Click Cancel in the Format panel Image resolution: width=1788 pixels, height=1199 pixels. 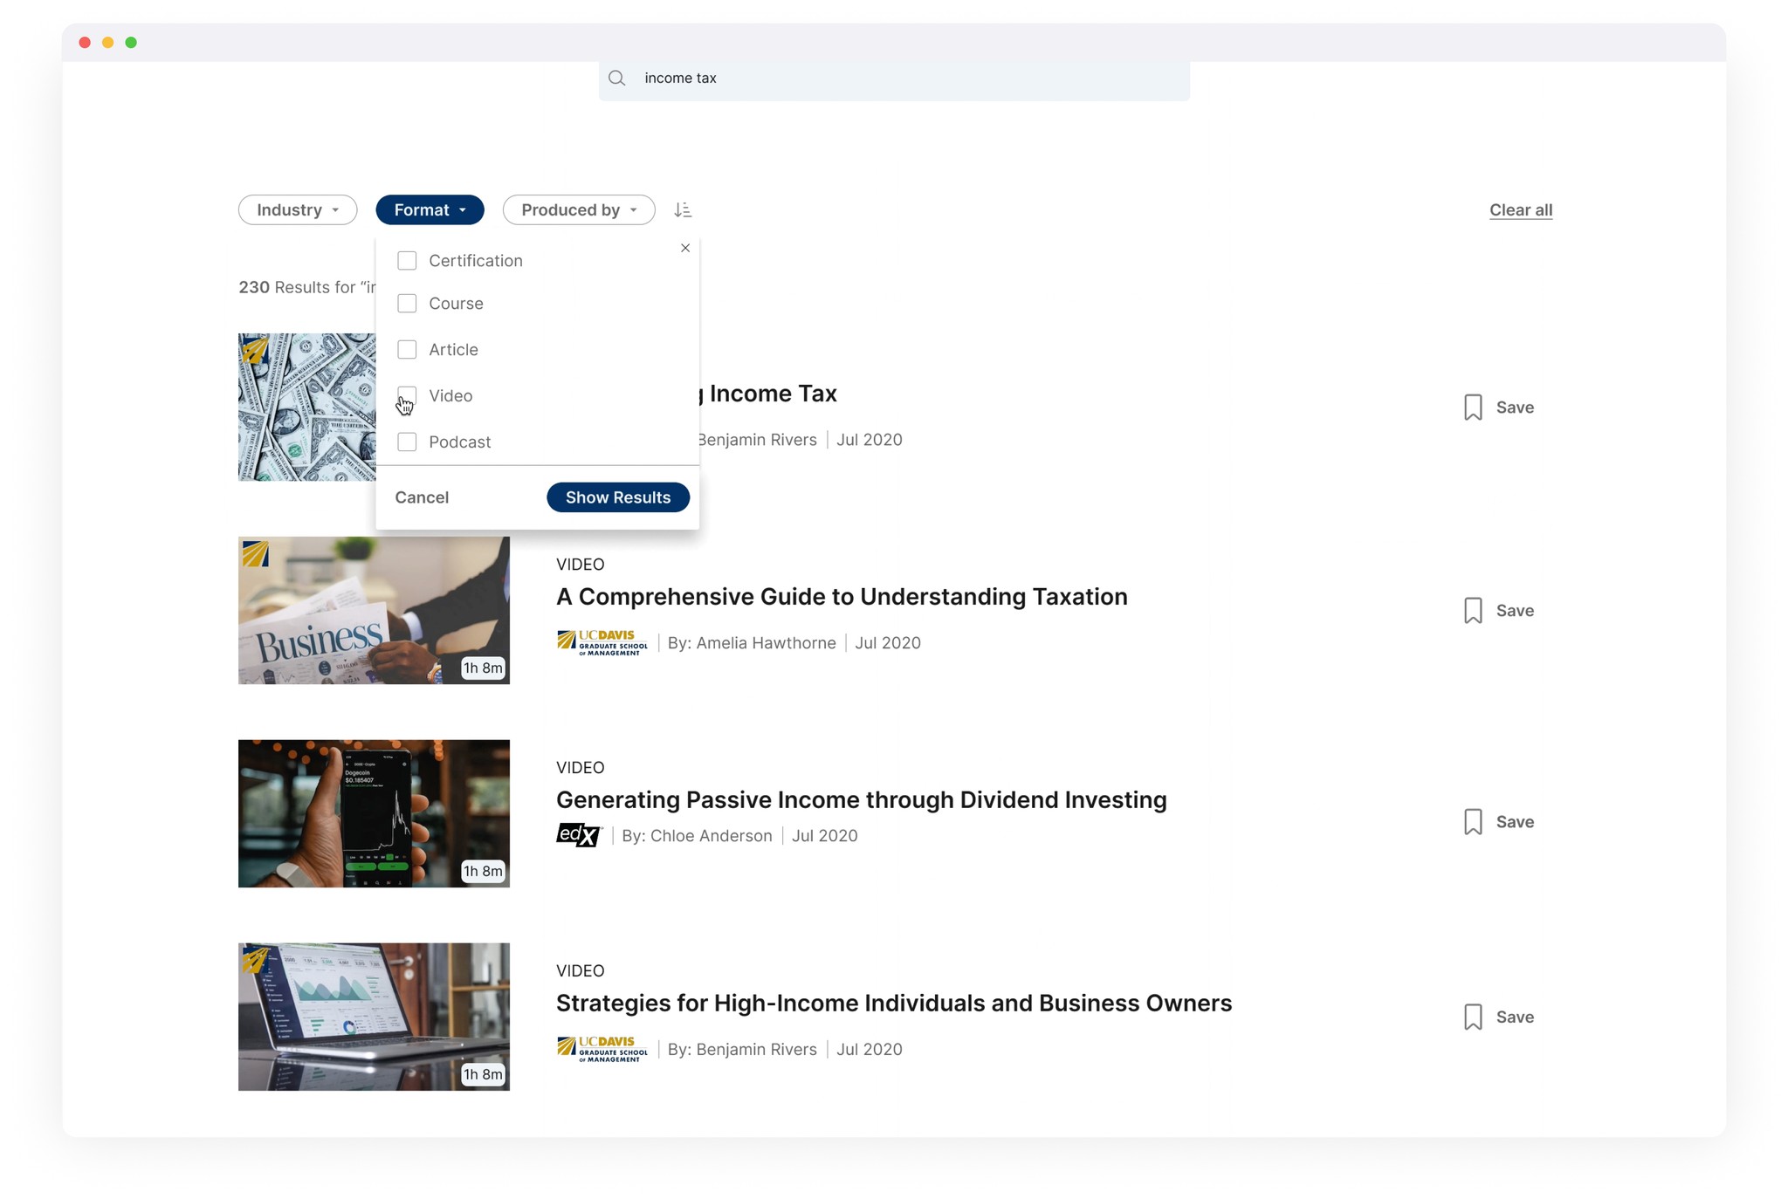pyautogui.click(x=422, y=497)
